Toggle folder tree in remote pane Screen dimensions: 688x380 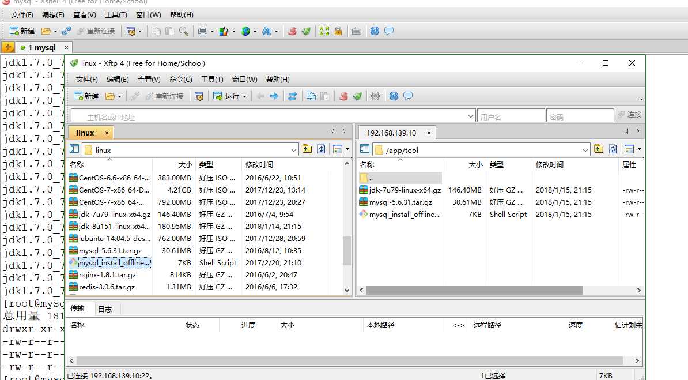coord(365,149)
